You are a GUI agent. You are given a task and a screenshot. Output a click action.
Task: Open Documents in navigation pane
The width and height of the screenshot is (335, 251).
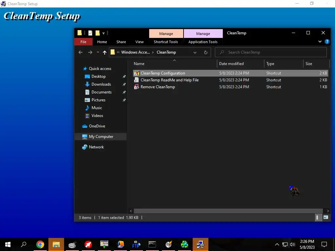point(101,92)
